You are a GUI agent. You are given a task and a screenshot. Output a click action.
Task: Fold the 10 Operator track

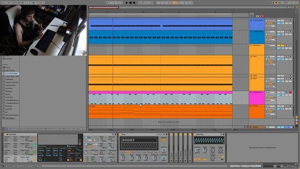251,92
